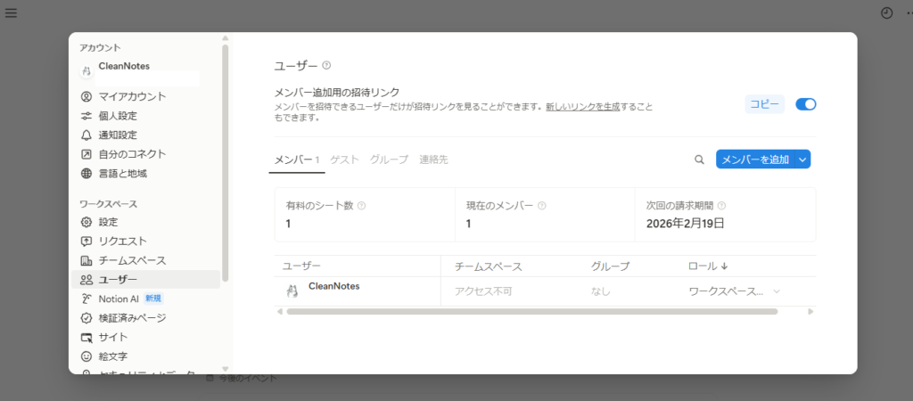This screenshot has width=913, height=401.
Task: Click the チームスペース building icon
Action: click(86, 260)
